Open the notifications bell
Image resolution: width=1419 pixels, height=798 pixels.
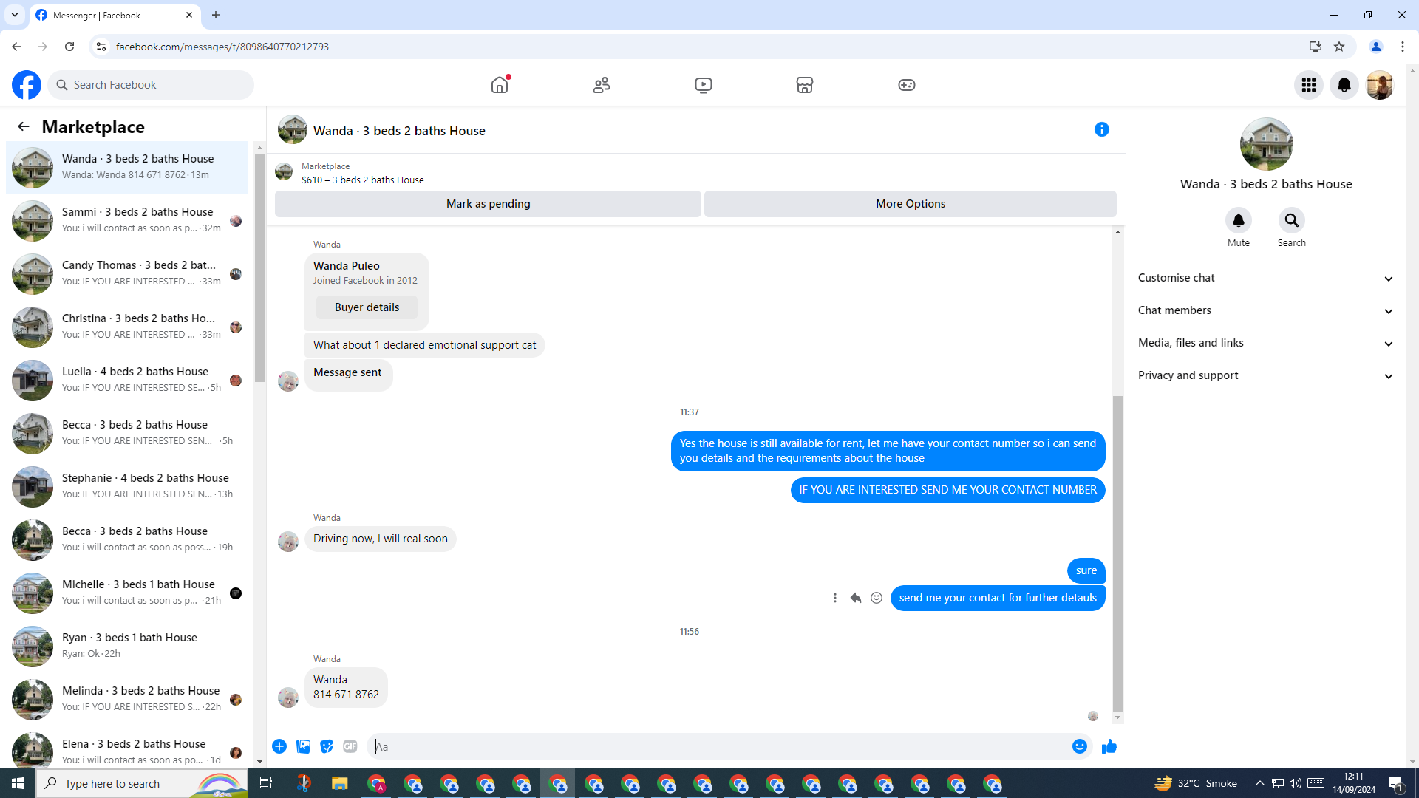click(1344, 85)
